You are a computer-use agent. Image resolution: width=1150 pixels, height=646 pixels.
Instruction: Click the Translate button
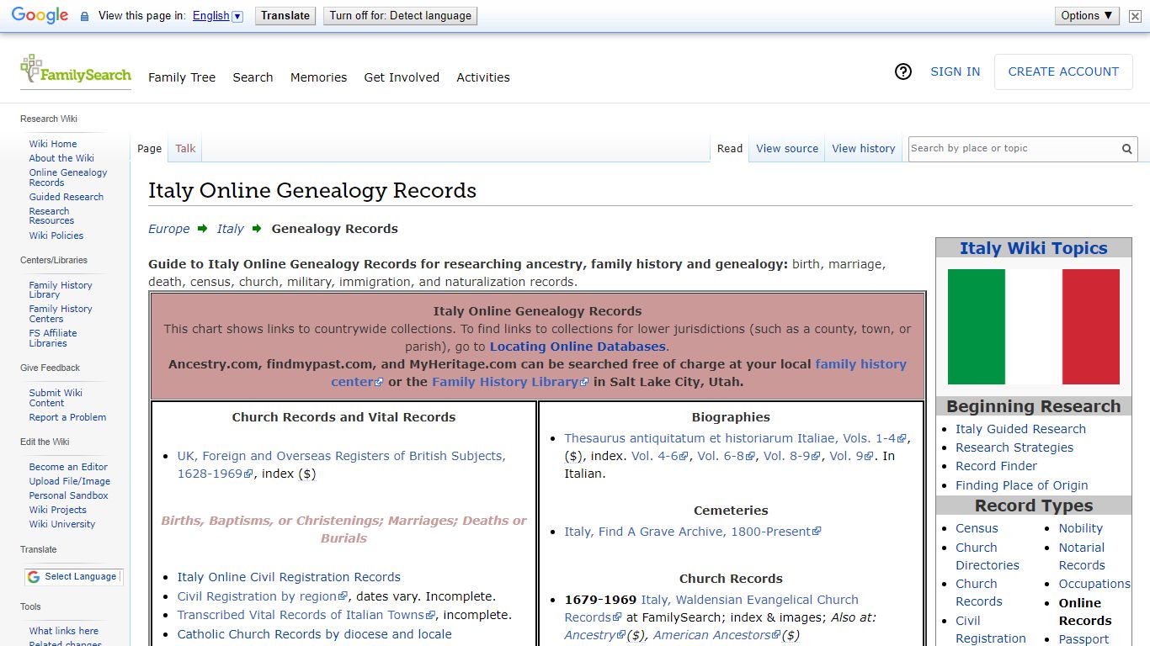coord(285,16)
